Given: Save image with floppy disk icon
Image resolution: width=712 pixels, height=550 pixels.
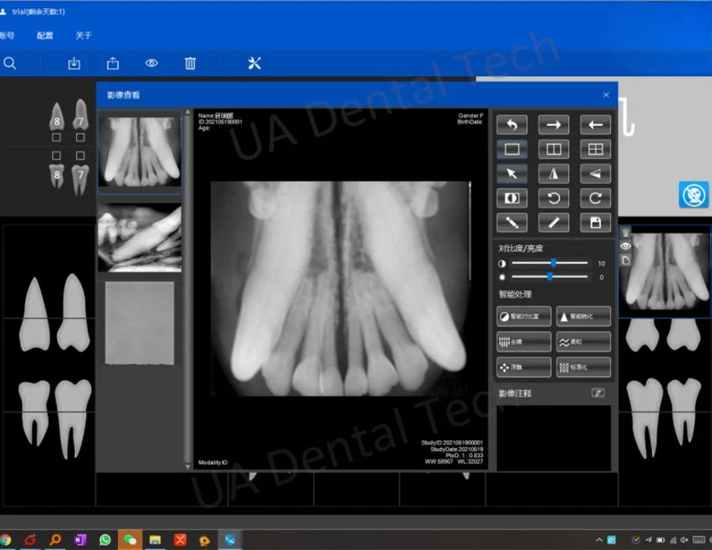Looking at the screenshot, I should coord(595,223).
